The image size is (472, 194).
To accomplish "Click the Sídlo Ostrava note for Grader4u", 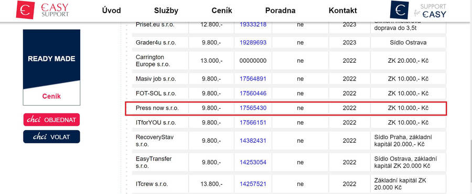I will coord(408,43).
